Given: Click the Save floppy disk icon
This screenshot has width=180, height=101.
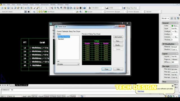Looking at the screenshot, I should (8, 8).
